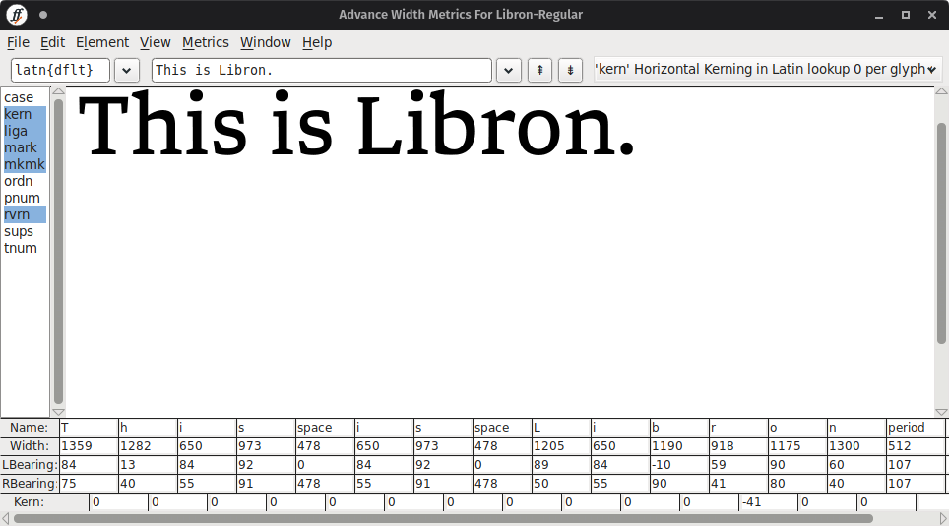Click the RBearing value 50
949x526 pixels.
coord(561,484)
